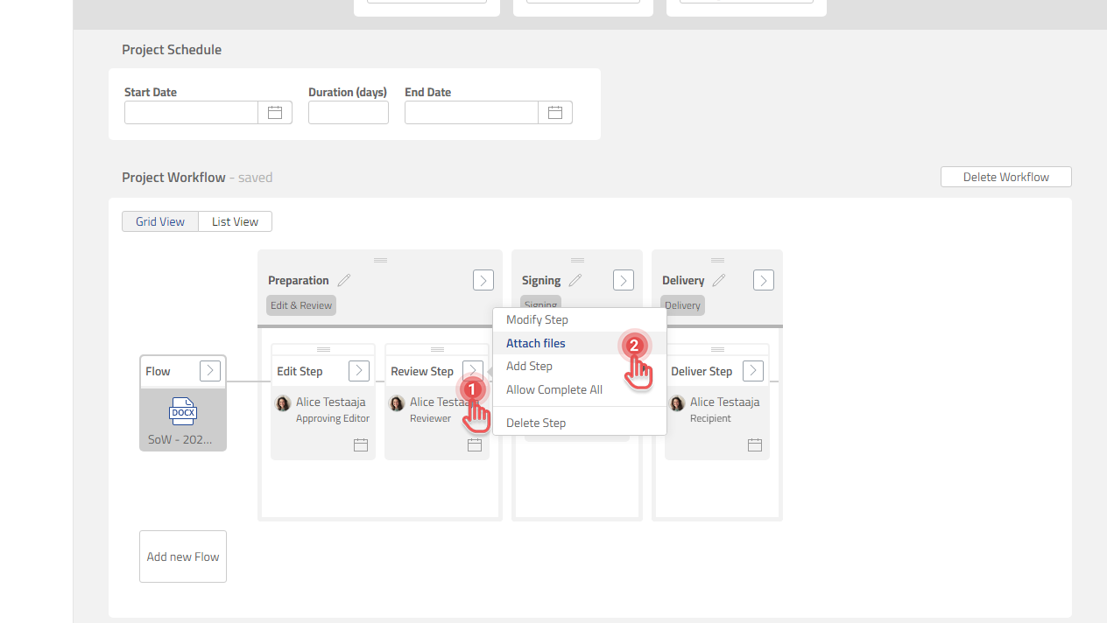Viewport: 1107px width, 623px height.
Task: Click the drag handle on the Edit Step card
Action: tap(322, 348)
